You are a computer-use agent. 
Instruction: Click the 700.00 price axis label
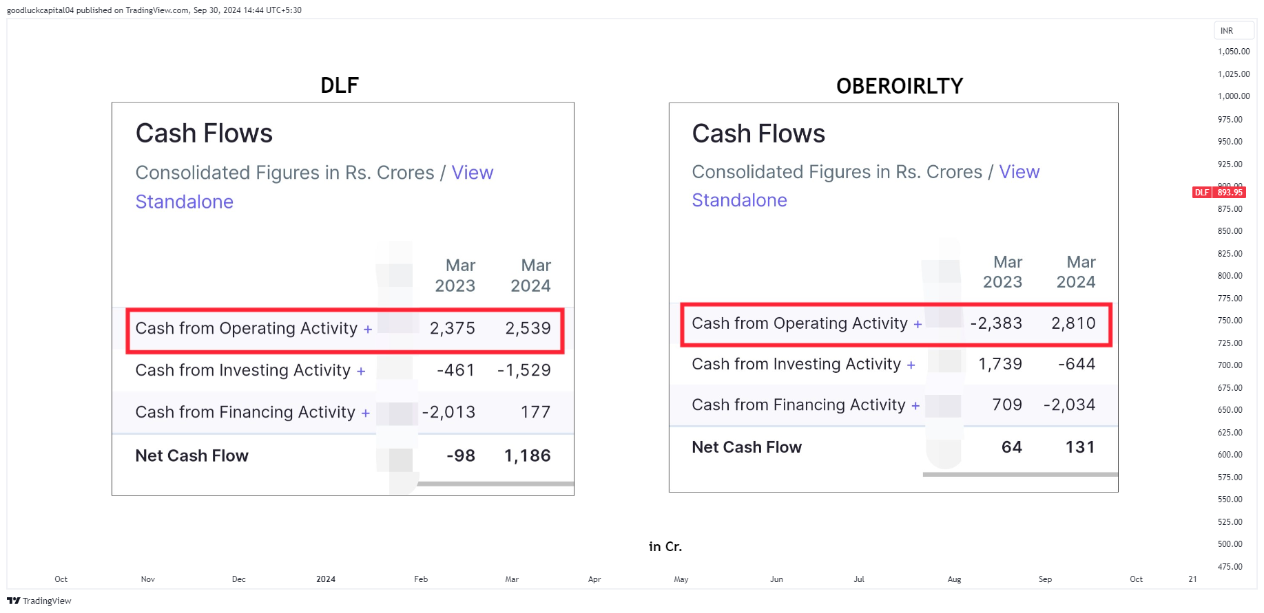1230,365
